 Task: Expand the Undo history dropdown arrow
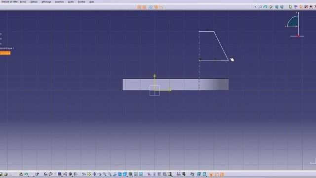point(29,176)
